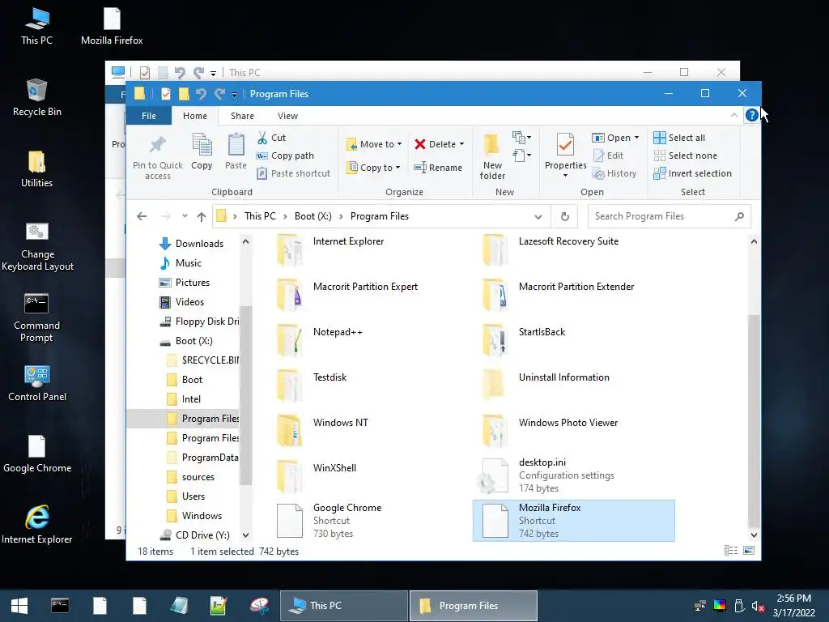Open the Delete dropdown arrow
The width and height of the screenshot is (829, 622).
coord(461,144)
